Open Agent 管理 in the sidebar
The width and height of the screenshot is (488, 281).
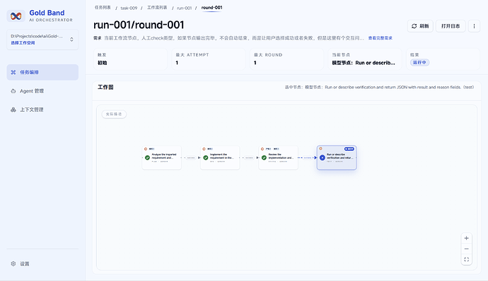[x=42, y=91]
